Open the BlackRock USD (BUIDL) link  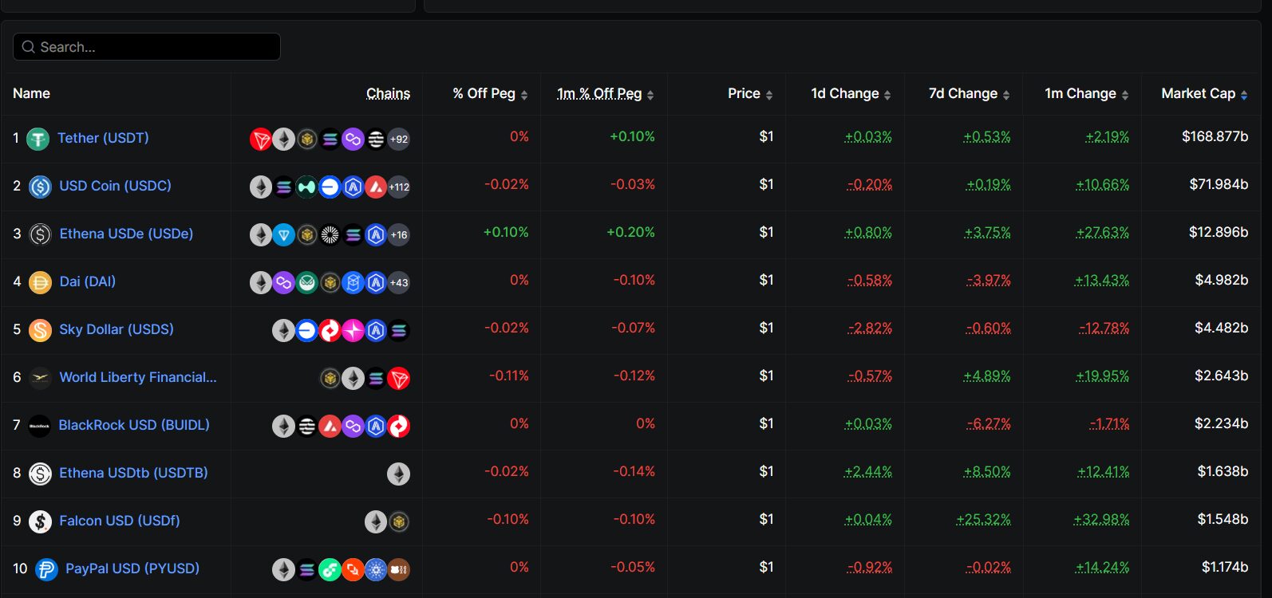134,425
